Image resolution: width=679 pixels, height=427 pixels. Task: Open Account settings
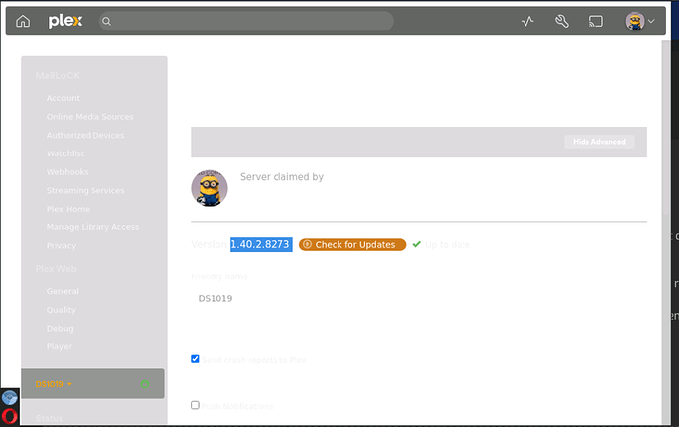[63, 98]
